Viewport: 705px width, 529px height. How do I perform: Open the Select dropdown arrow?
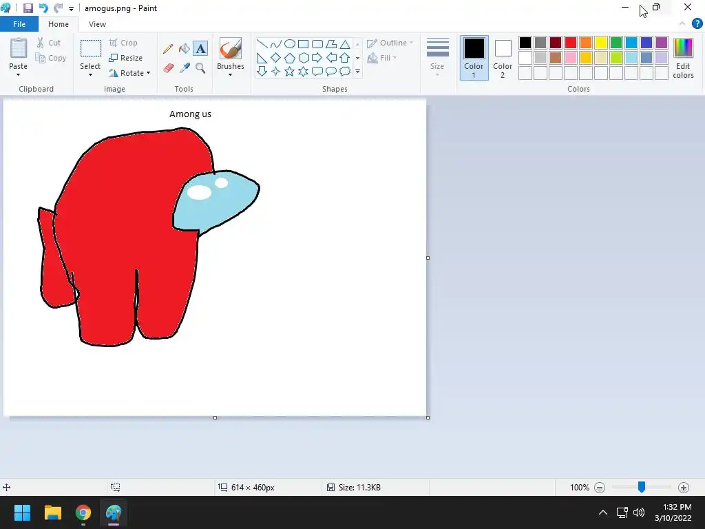(x=90, y=74)
